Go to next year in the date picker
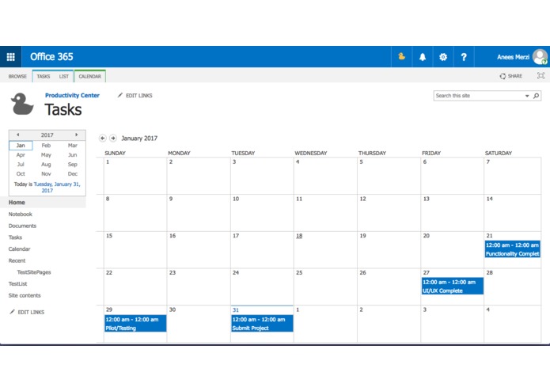 pyautogui.click(x=76, y=135)
